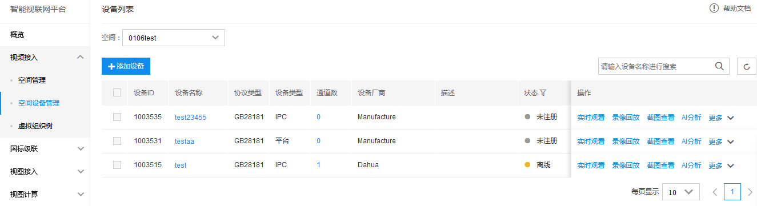Open the 每页显示 page size dropdown
The width and height of the screenshot is (757, 206).
680,192
